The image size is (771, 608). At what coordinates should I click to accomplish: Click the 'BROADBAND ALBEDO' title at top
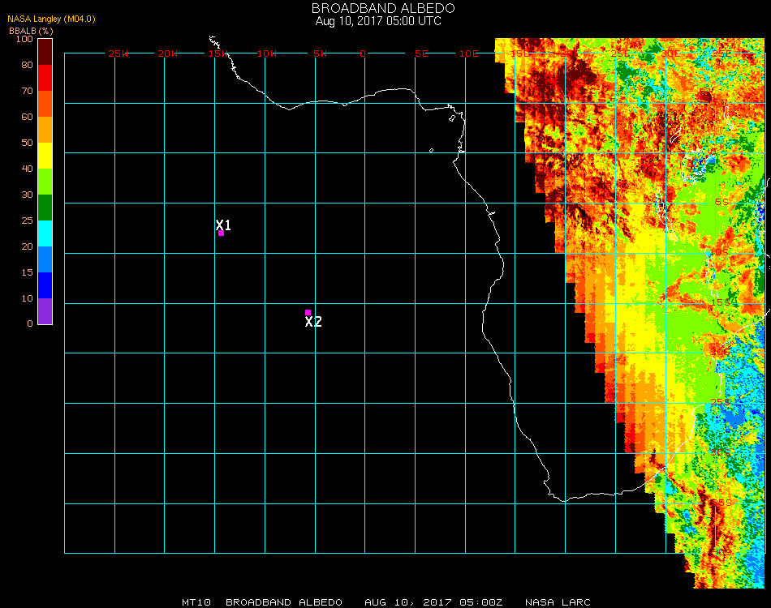383,8
